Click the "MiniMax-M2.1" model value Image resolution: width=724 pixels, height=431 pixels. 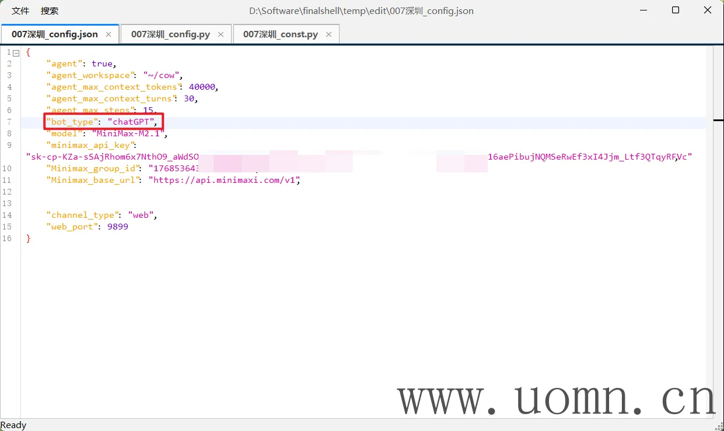(x=127, y=133)
